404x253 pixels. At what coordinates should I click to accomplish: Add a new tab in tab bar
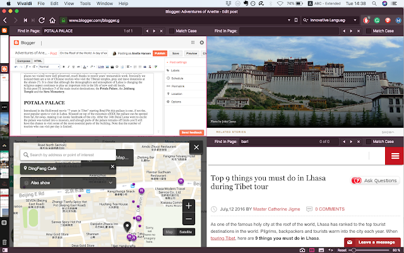pyautogui.click(x=4, y=223)
